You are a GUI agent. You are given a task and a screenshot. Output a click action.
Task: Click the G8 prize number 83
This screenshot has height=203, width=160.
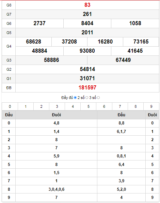click(87, 5)
